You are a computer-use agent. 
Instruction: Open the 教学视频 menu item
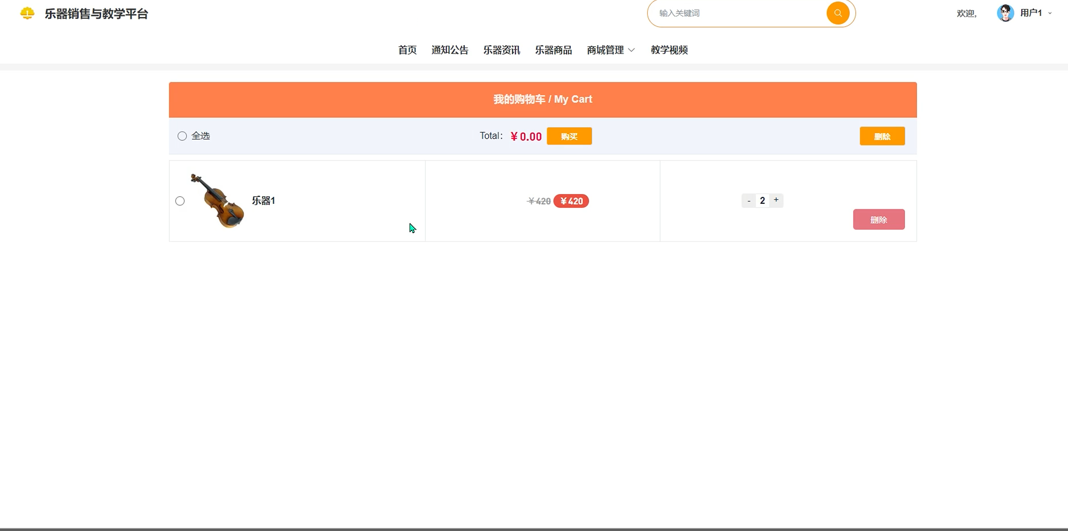coord(669,50)
